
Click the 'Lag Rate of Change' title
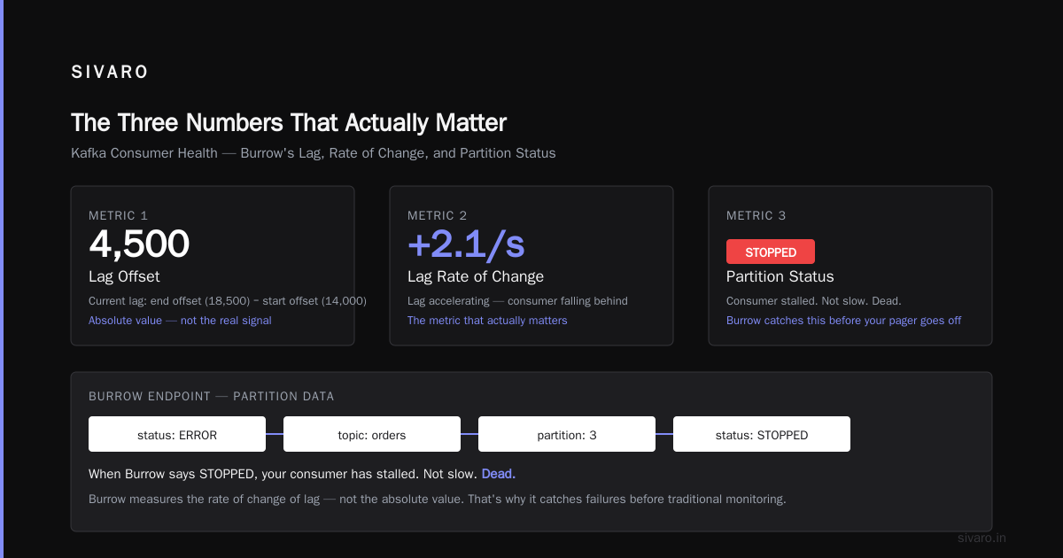coord(476,276)
